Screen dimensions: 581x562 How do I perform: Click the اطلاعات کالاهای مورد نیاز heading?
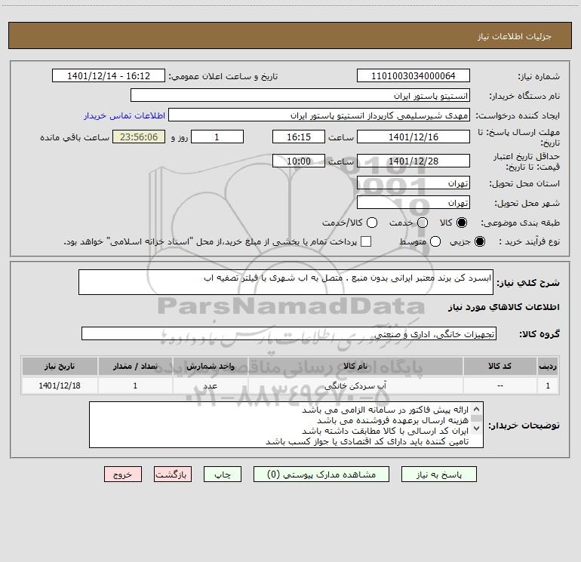coord(503,307)
